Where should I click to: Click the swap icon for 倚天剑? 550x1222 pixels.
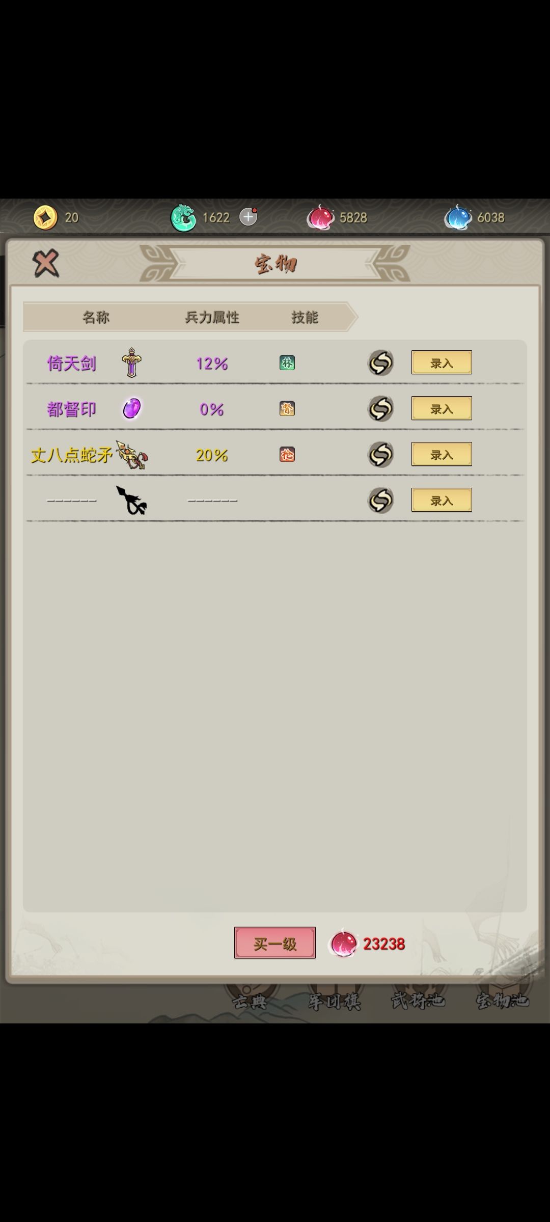(380, 363)
